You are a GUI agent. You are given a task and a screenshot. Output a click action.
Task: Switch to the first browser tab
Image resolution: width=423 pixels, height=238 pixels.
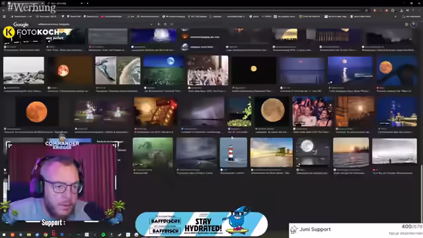point(24,3)
